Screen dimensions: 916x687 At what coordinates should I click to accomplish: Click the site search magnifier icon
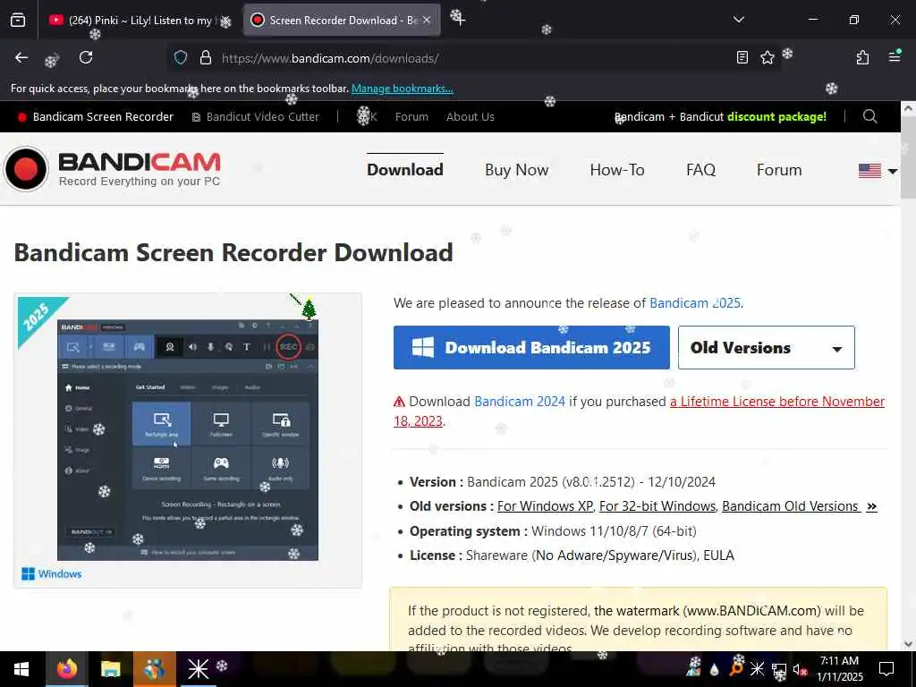pyautogui.click(x=869, y=116)
